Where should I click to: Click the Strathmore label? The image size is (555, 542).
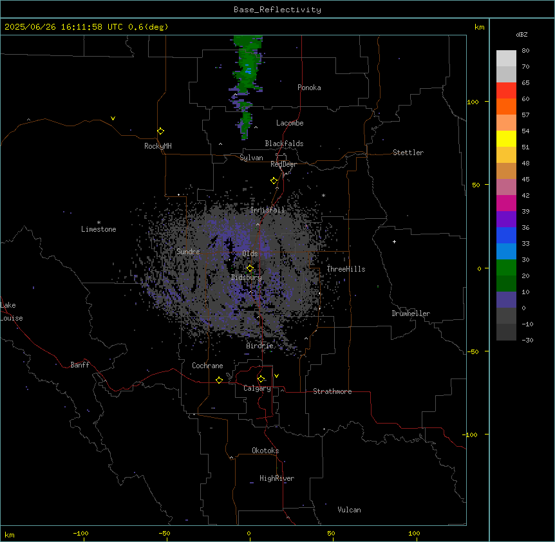[332, 391]
